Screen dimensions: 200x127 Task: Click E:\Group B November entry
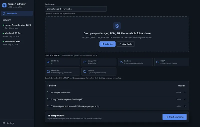coord(117,92)
